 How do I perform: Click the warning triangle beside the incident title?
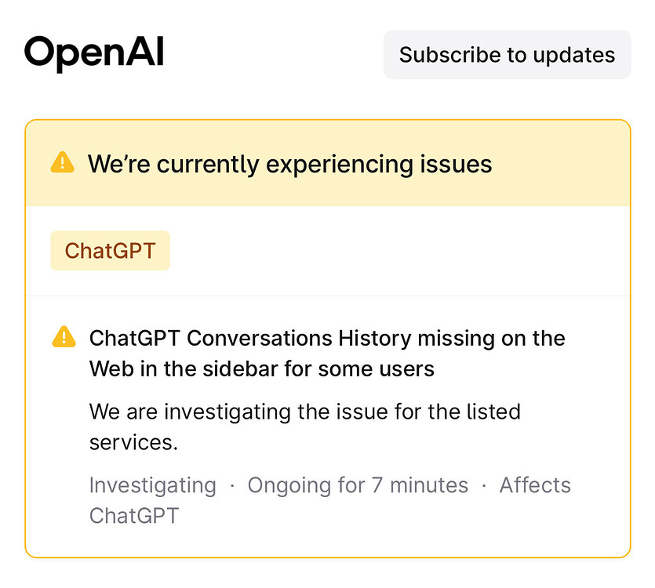(63, 336)
